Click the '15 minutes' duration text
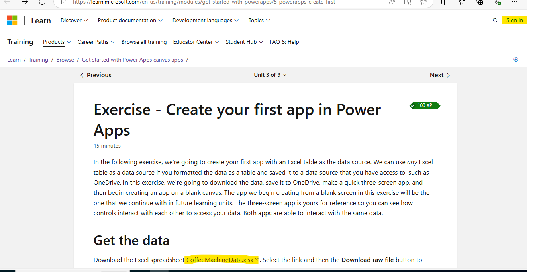Screen dimensions: 537x272 (x=107, y=146)
